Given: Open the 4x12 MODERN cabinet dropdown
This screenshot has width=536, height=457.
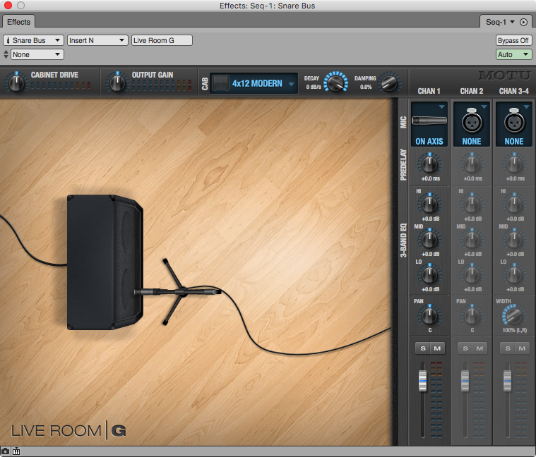Looking at the screenshot, I should [x=254, y=83].
